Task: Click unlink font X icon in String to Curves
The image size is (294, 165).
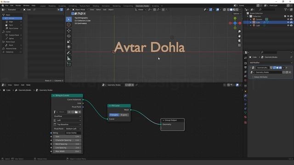Action: coord(79,112)
